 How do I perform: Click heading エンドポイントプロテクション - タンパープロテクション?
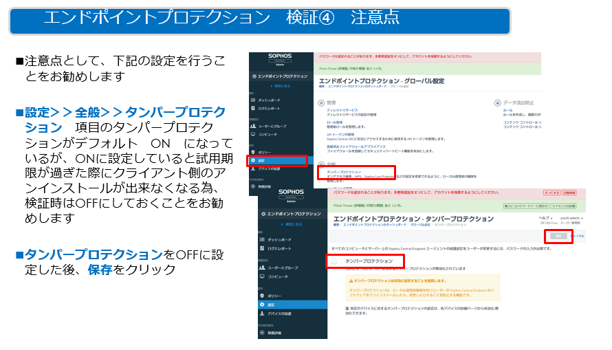click(x=413, y=219)
